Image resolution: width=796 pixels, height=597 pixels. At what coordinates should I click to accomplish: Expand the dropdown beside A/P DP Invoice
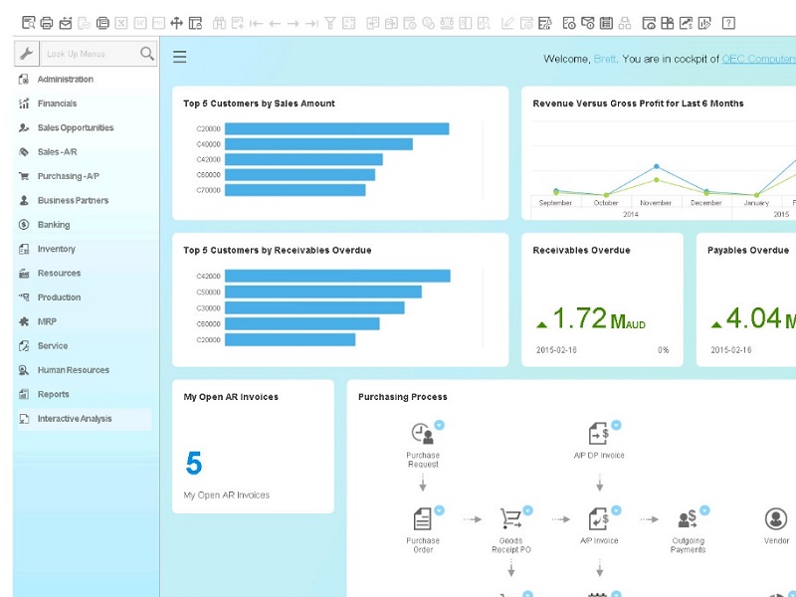[616, 425]
